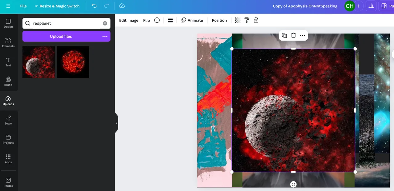The image size is (394, 191).
Task: Click the Animate button
Action: coord(192,20)
